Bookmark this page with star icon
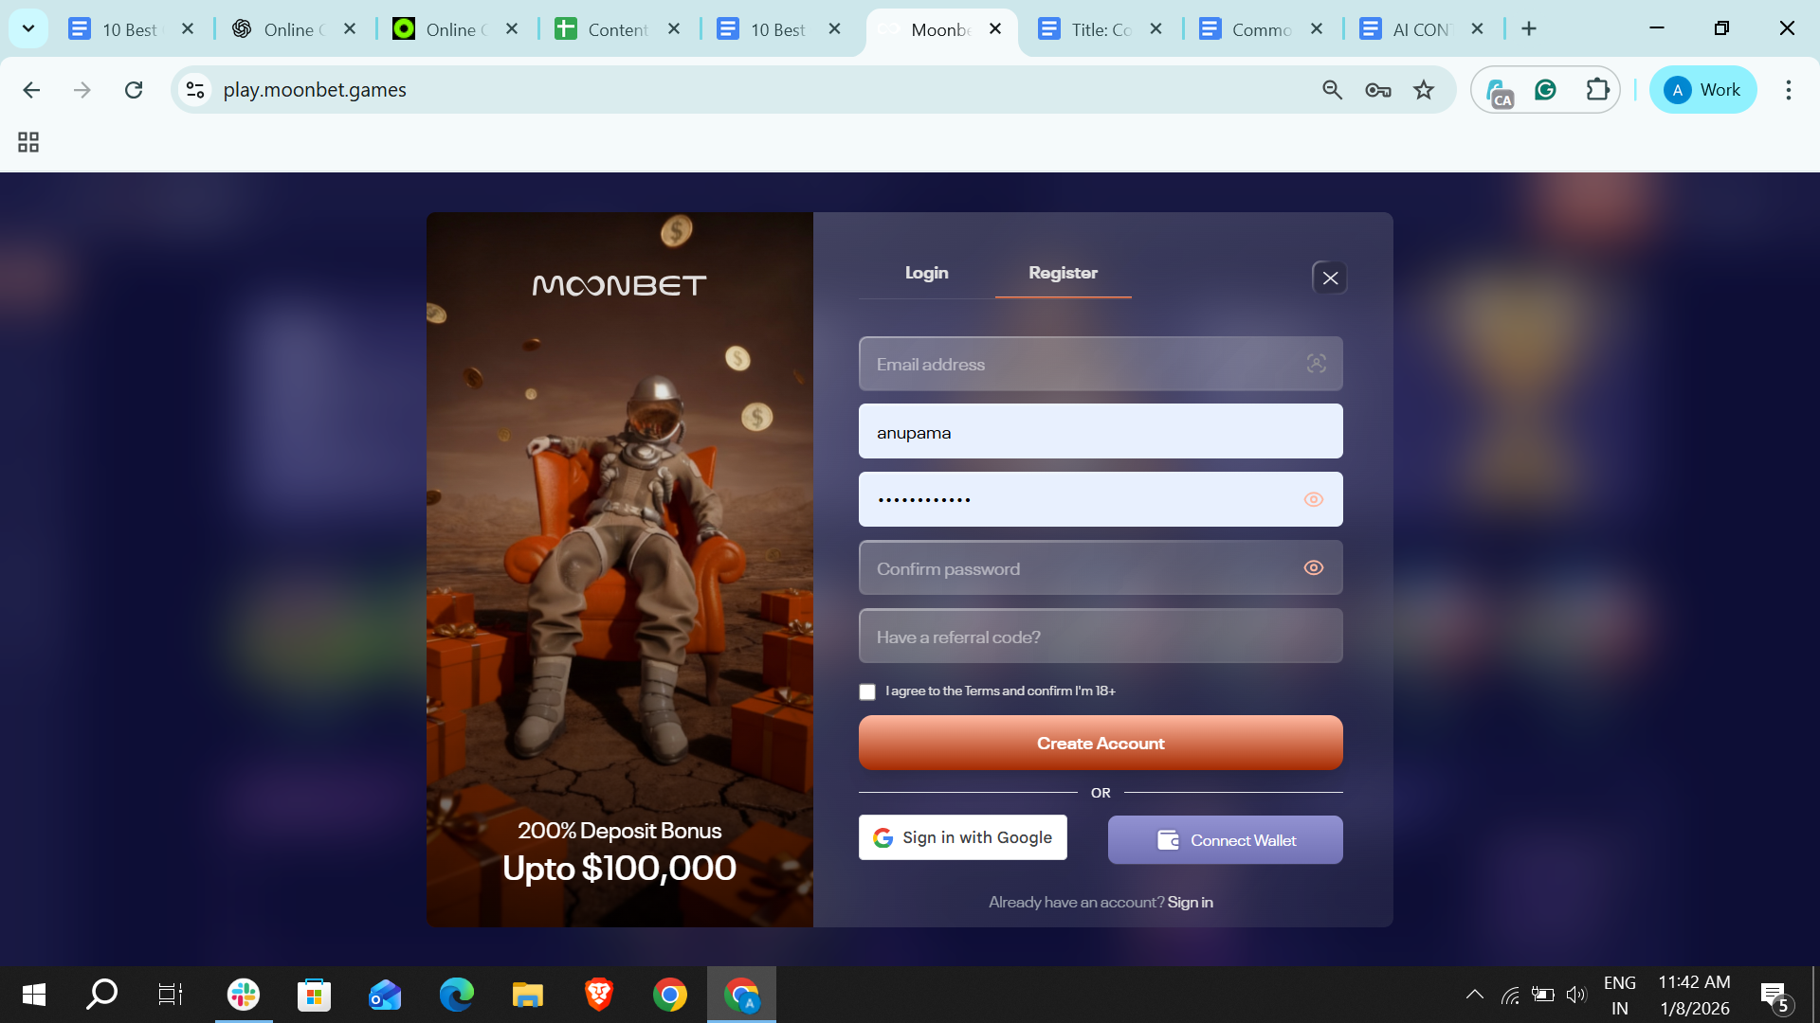The image size is (1820, 1023). [1423, 90]
